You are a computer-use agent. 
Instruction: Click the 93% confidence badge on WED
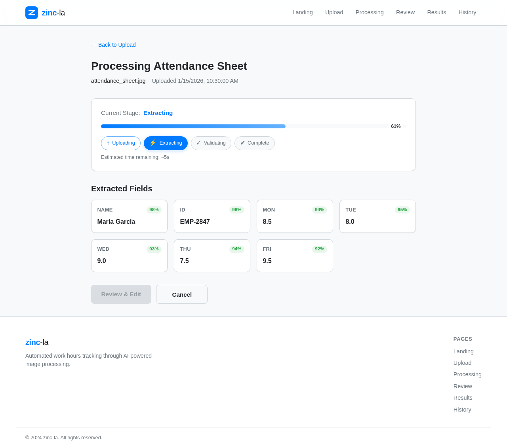[x=154, y=249]
